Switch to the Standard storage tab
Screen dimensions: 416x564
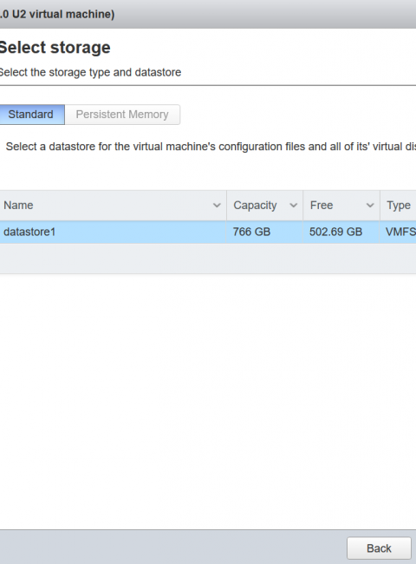click(31, 115)
